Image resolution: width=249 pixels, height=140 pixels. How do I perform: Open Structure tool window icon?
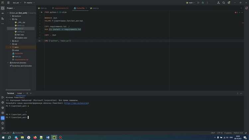point(3,19)
